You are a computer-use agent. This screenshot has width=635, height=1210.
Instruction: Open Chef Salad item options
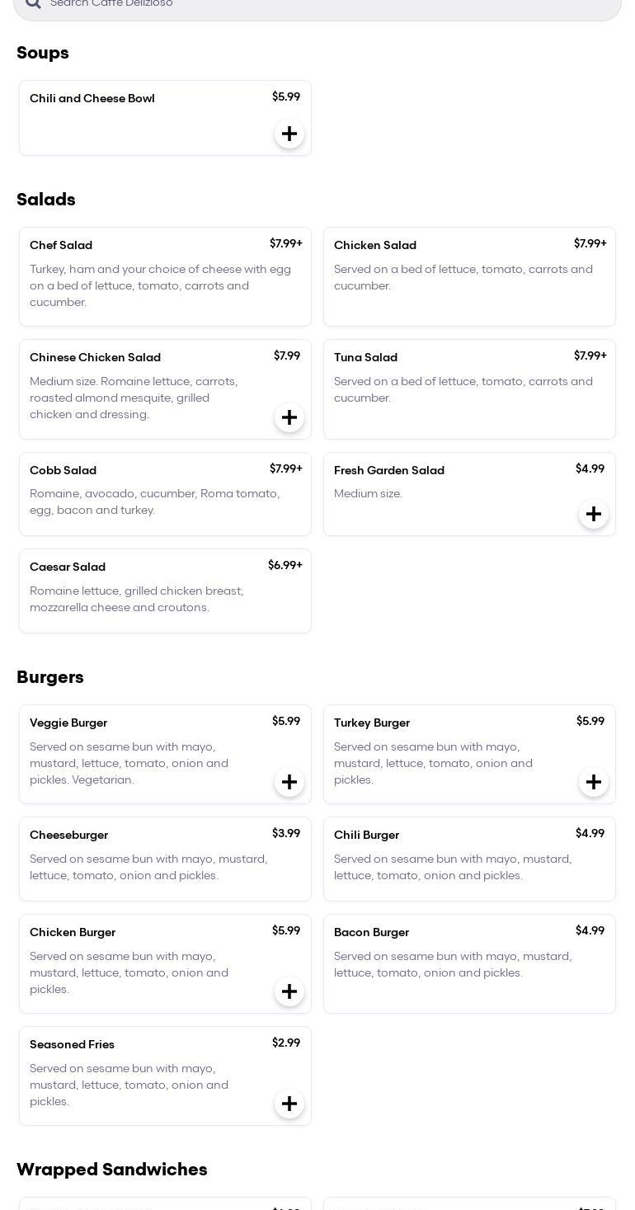click(x=165, y=276)
